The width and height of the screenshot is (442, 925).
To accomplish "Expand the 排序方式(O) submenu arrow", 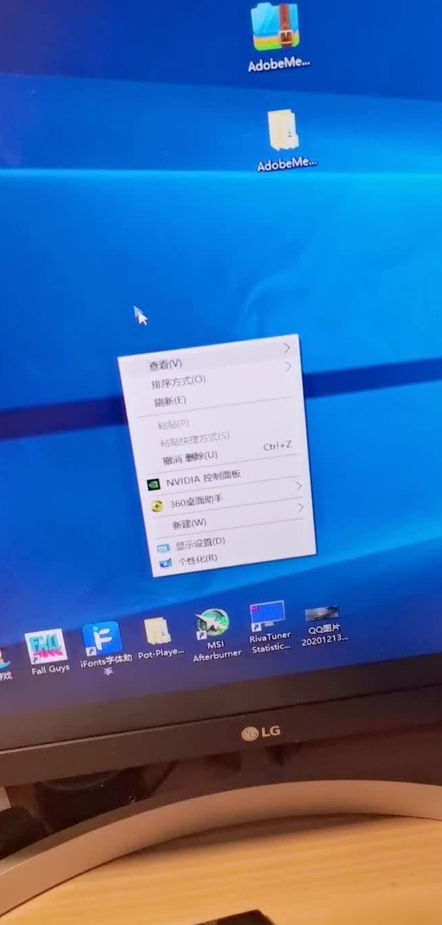I will 288,367.
